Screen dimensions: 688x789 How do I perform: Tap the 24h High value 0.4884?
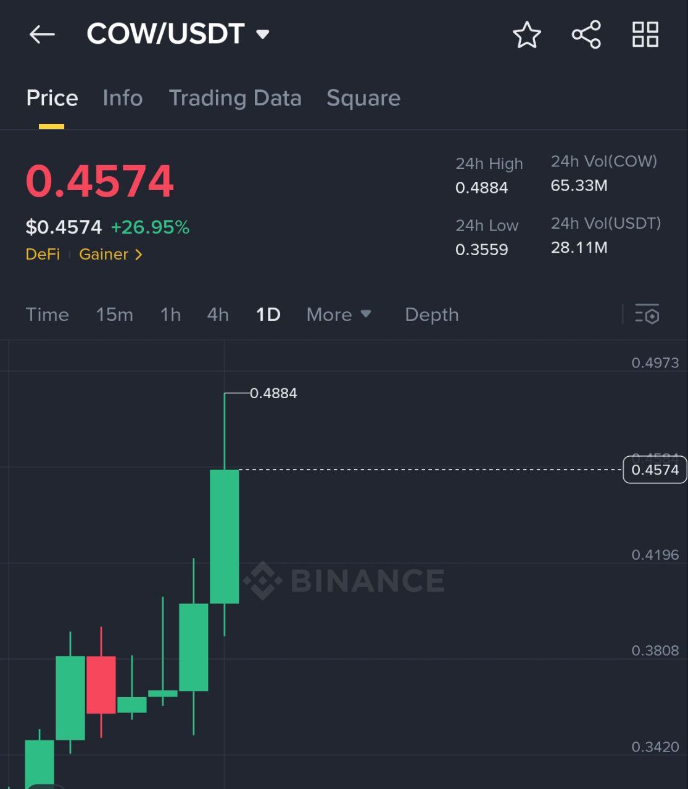point(481,188)
